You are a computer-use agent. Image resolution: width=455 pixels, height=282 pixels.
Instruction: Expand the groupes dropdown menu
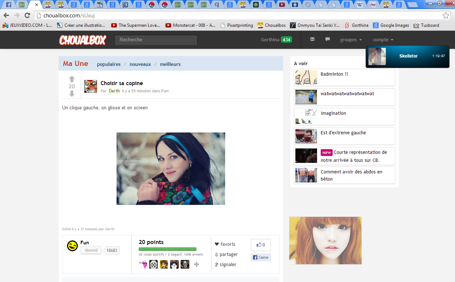pos(351,40)
